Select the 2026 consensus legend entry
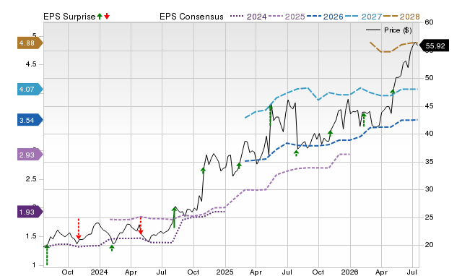The width and height of the screenshot is (462, 276). (x=325, y=17)
